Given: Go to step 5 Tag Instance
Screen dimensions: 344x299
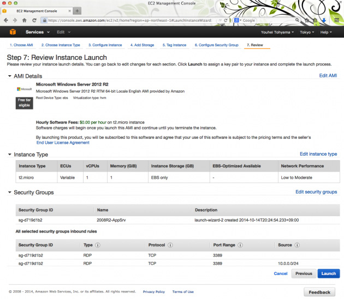Looking at the screenshot, I should (x=174, y=45).
